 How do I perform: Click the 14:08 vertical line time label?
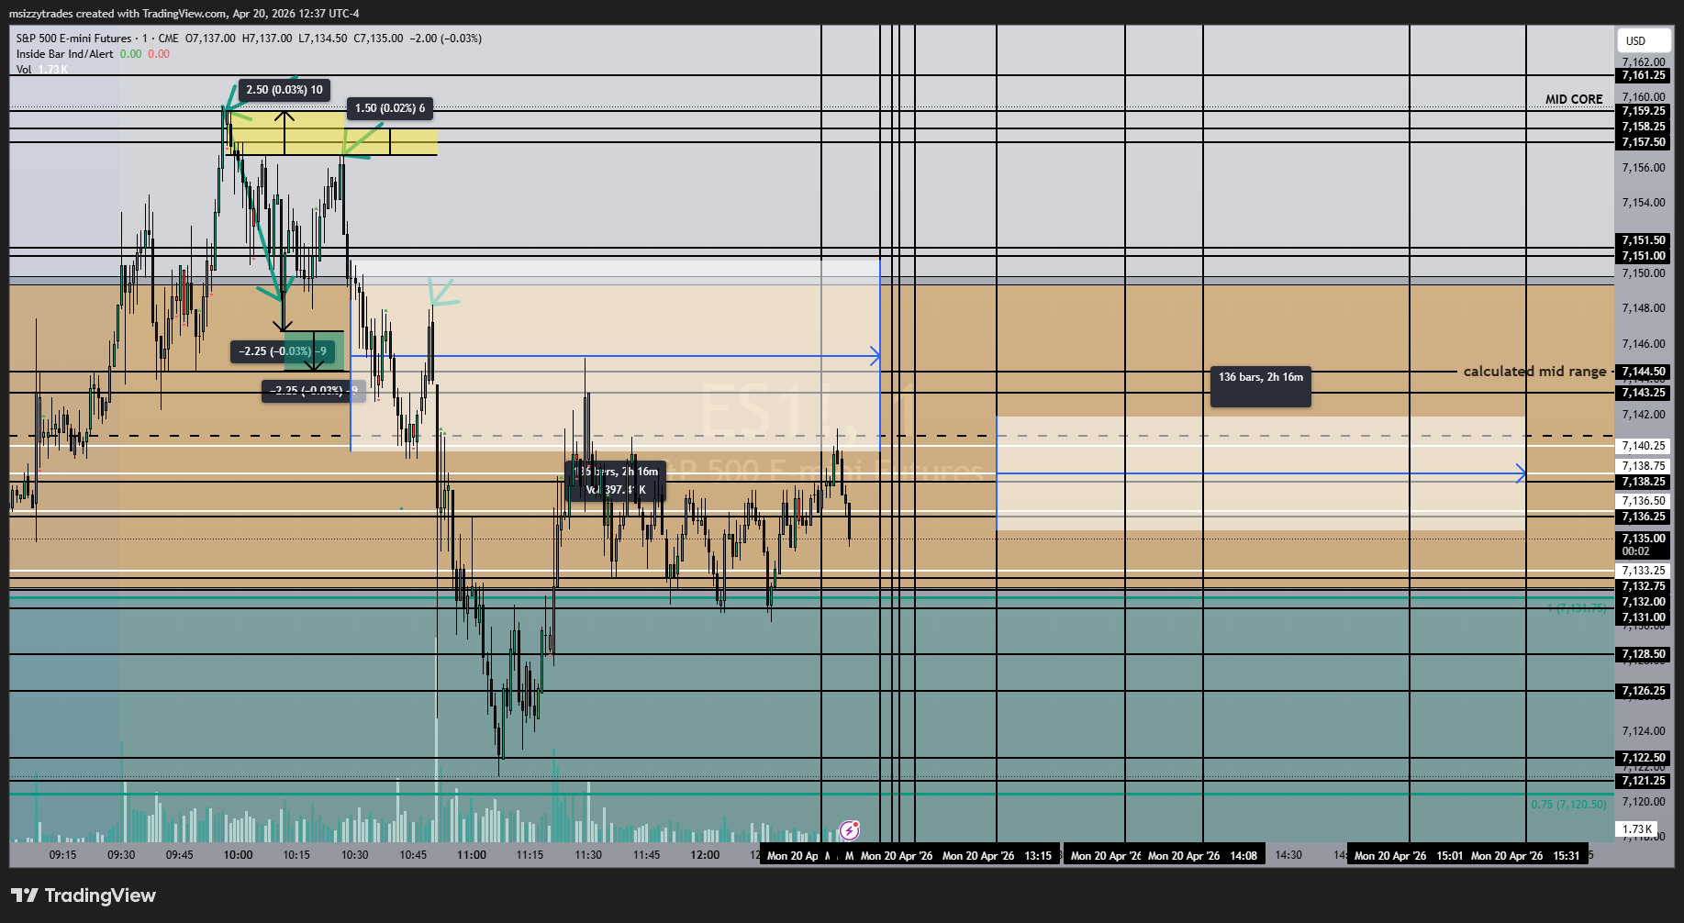tap(1203, 855)
